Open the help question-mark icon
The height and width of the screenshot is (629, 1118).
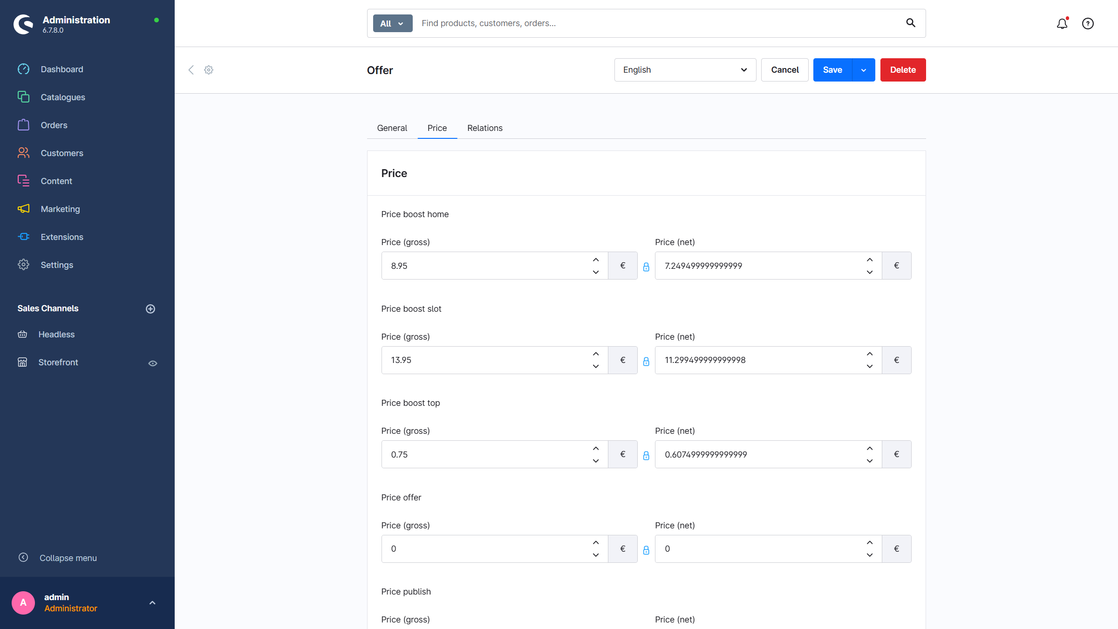tap(1088, 23)
